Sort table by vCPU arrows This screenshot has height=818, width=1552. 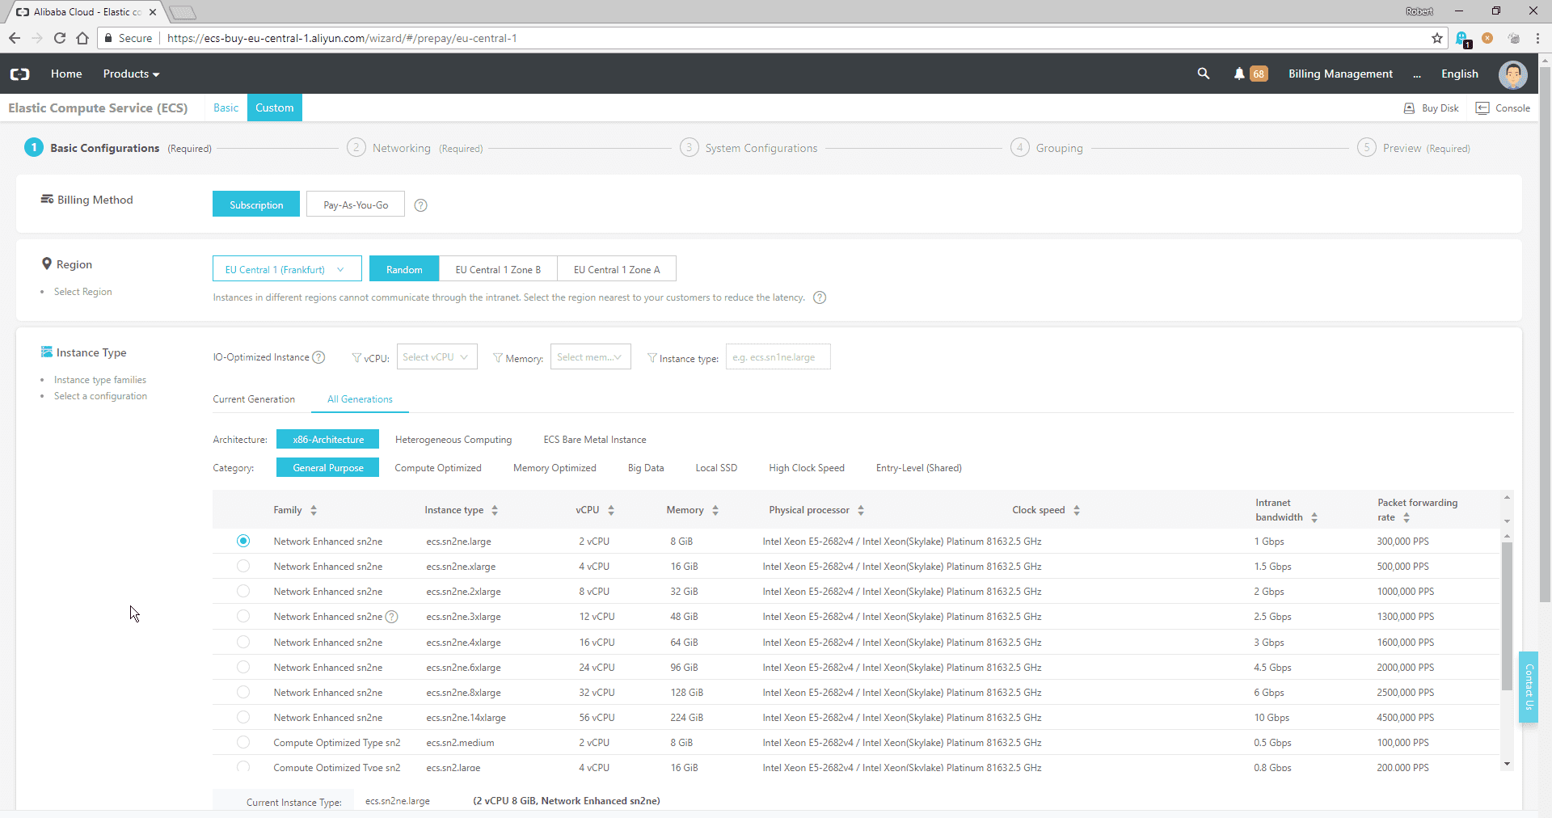pyautogui.click(x=611, y=510)
